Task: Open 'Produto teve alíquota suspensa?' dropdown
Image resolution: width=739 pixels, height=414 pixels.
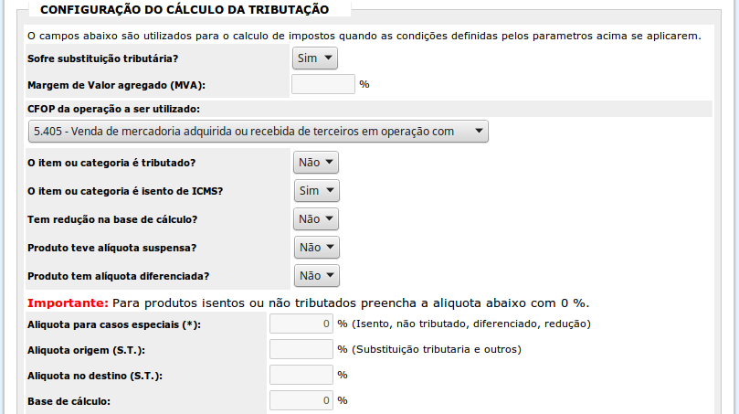Action: [316, 248]
